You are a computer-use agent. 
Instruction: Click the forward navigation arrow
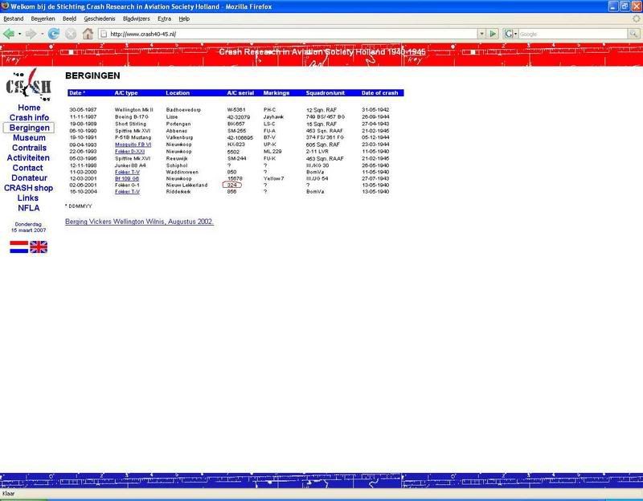[x=31, y=34]
